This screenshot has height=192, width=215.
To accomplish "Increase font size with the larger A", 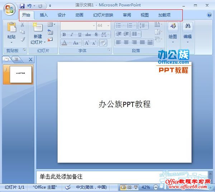I will tap(87, 43).
